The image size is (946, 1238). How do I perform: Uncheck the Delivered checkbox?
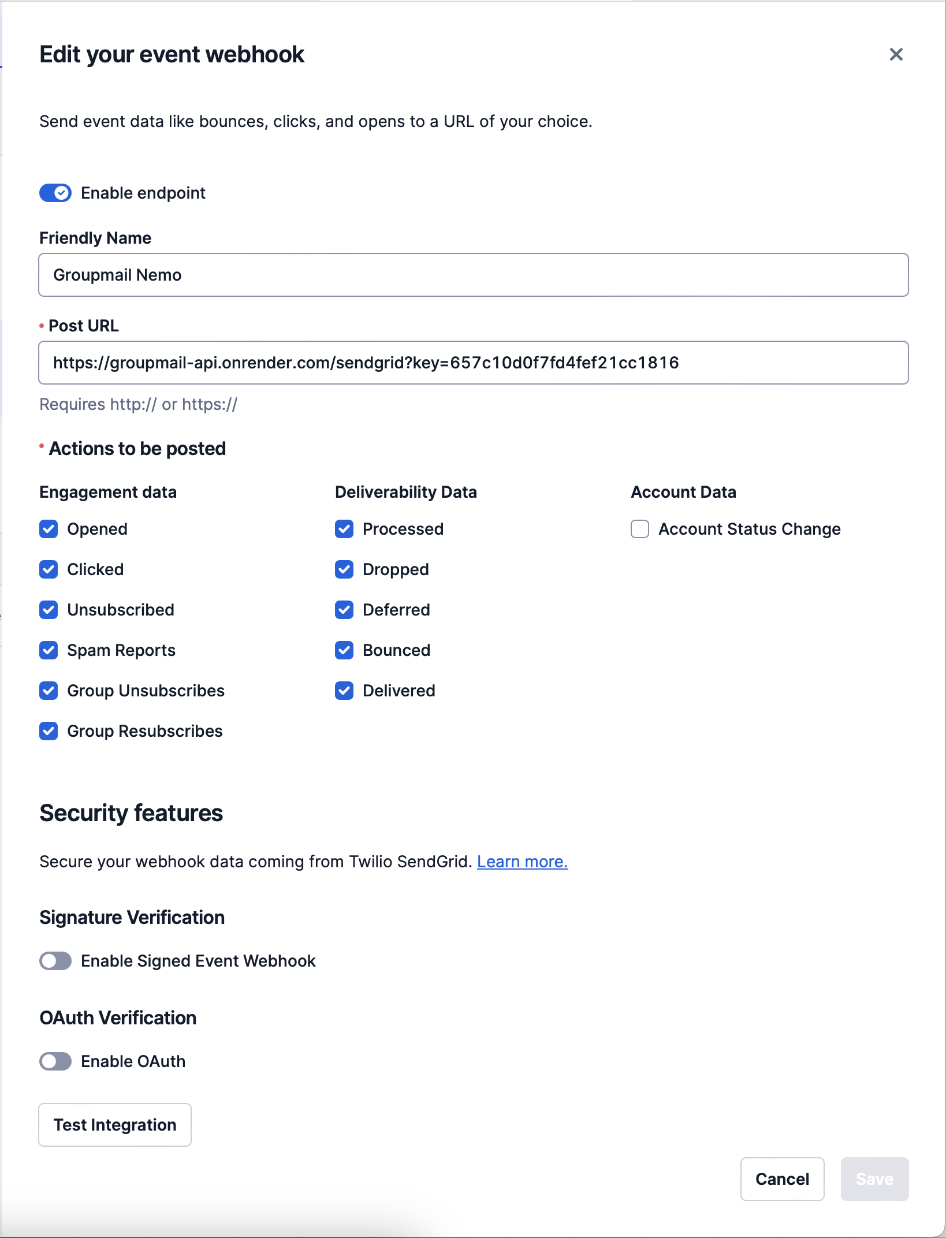click(x=344, y=691)
